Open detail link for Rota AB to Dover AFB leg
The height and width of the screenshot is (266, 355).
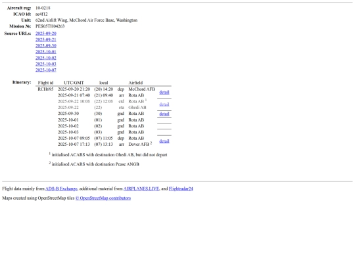click(x=164, y=141)
